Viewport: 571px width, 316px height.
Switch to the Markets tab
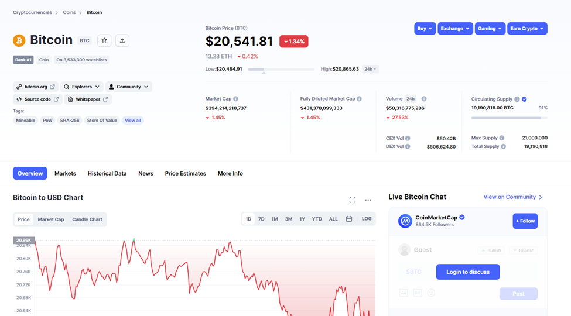[65, 173]
